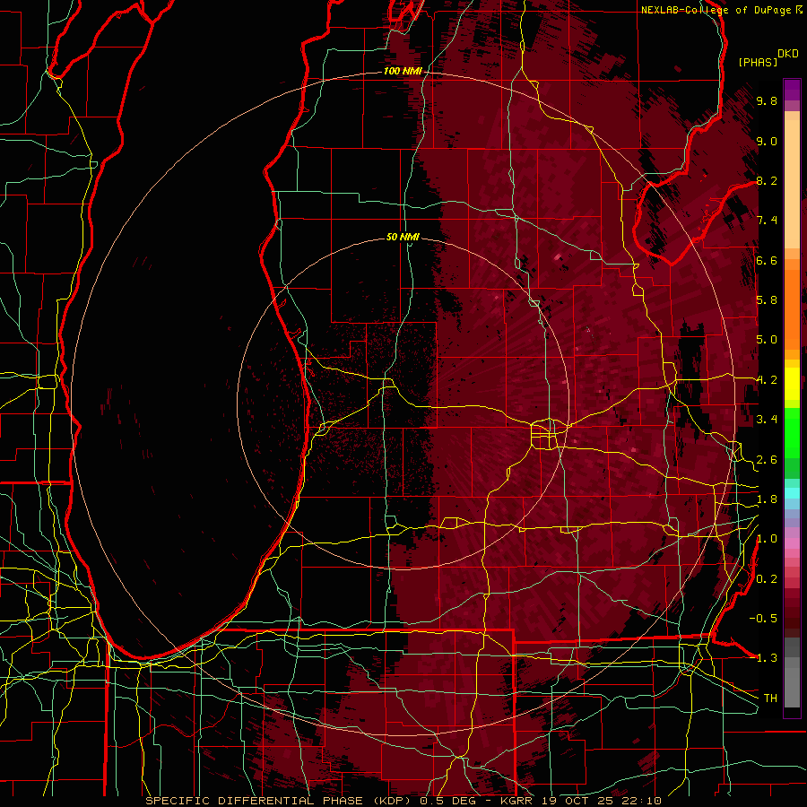Select the orange segment of the color bar
This screenshot has width=807, height=807.
pos(792,308)
